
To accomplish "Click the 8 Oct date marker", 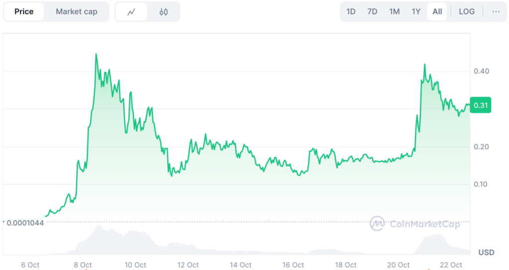I will pos(83,265).
